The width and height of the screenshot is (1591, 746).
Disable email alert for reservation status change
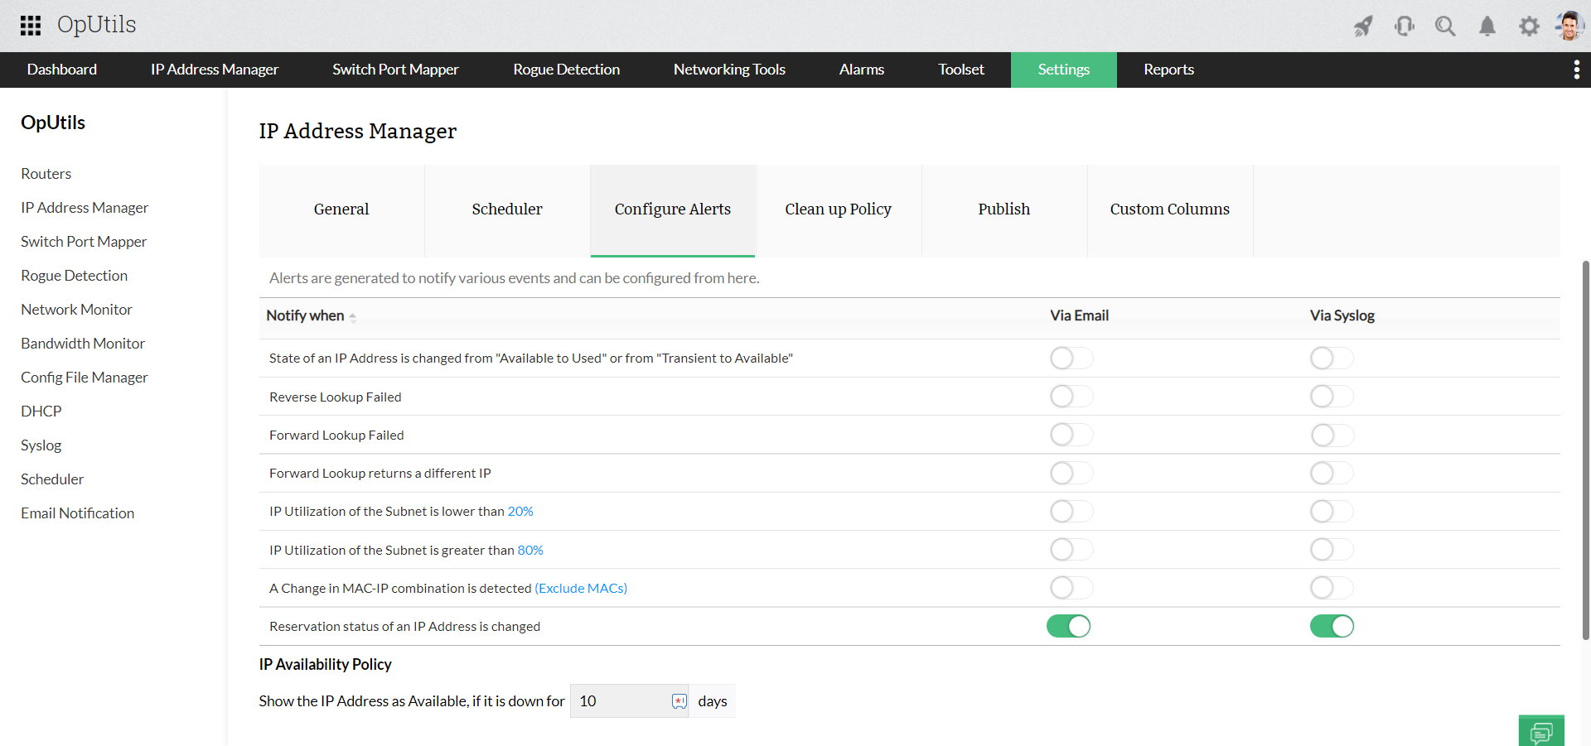pos(1069,626)
